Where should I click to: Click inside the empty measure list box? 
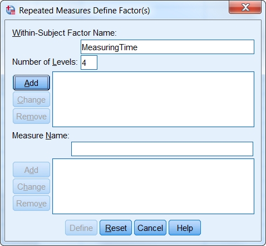[153, 186]
